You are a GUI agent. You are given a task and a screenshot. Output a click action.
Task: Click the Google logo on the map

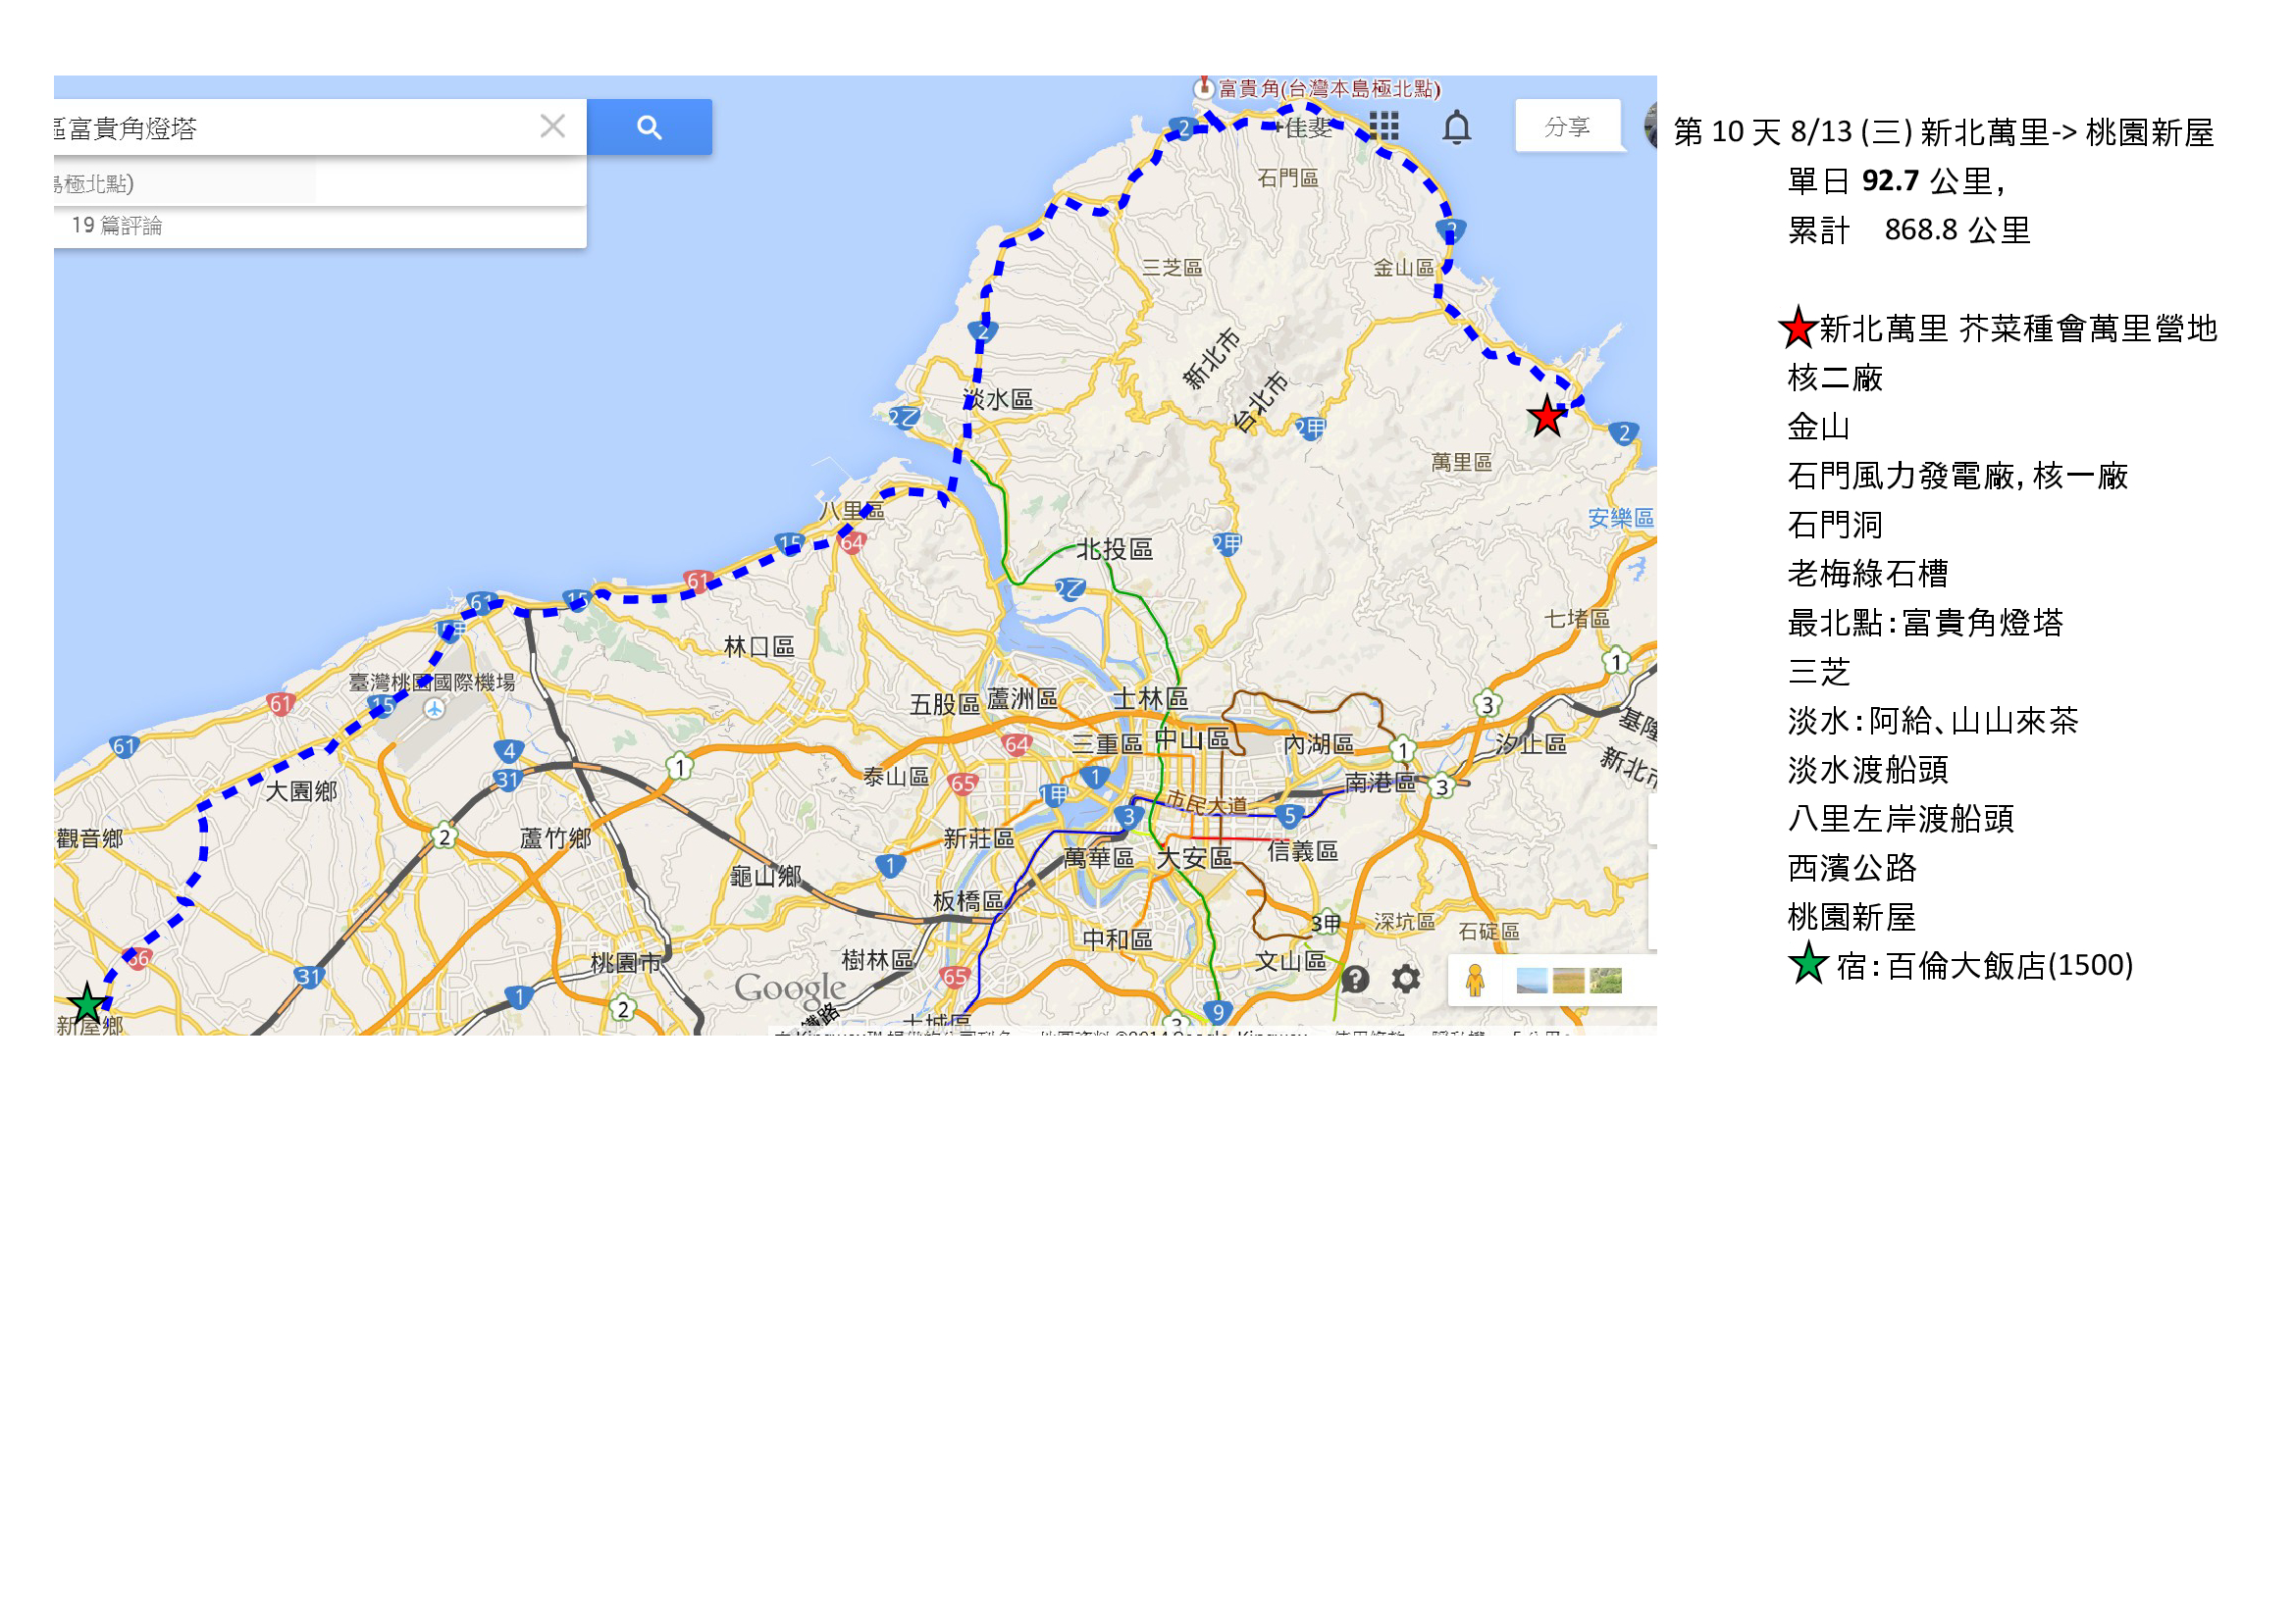(x=790, y=988)
